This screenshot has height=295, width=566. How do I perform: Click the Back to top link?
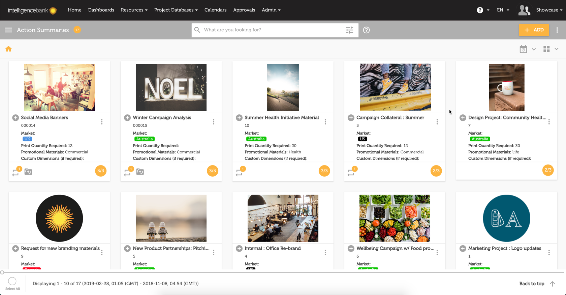tap(532, 284)
